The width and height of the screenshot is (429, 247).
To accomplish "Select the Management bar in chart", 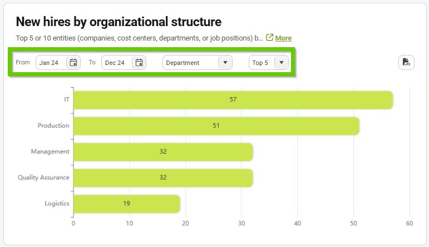I will point(162,152).
